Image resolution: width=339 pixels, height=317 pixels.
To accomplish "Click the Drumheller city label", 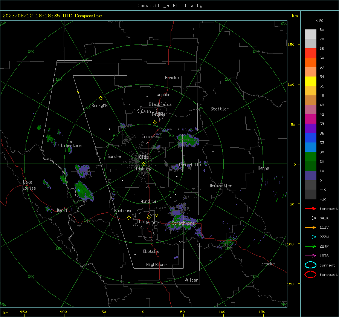I will (221, 186).
